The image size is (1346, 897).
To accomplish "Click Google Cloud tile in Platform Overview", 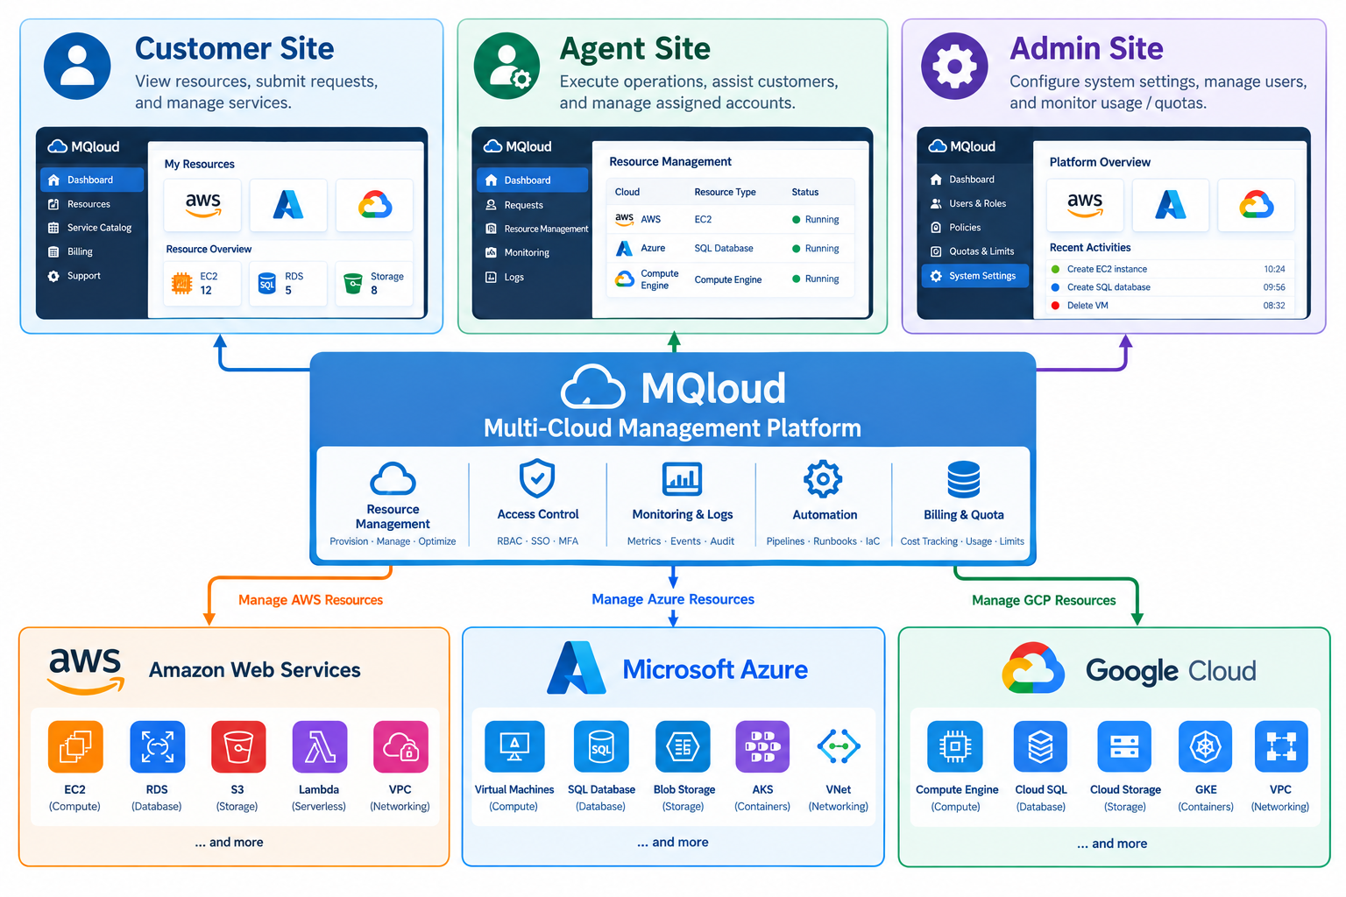I will click(x=1257, y=205).
